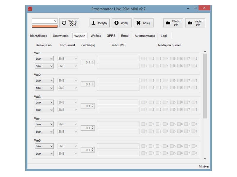Open the COM port selection dropdown

coord(45,21)
